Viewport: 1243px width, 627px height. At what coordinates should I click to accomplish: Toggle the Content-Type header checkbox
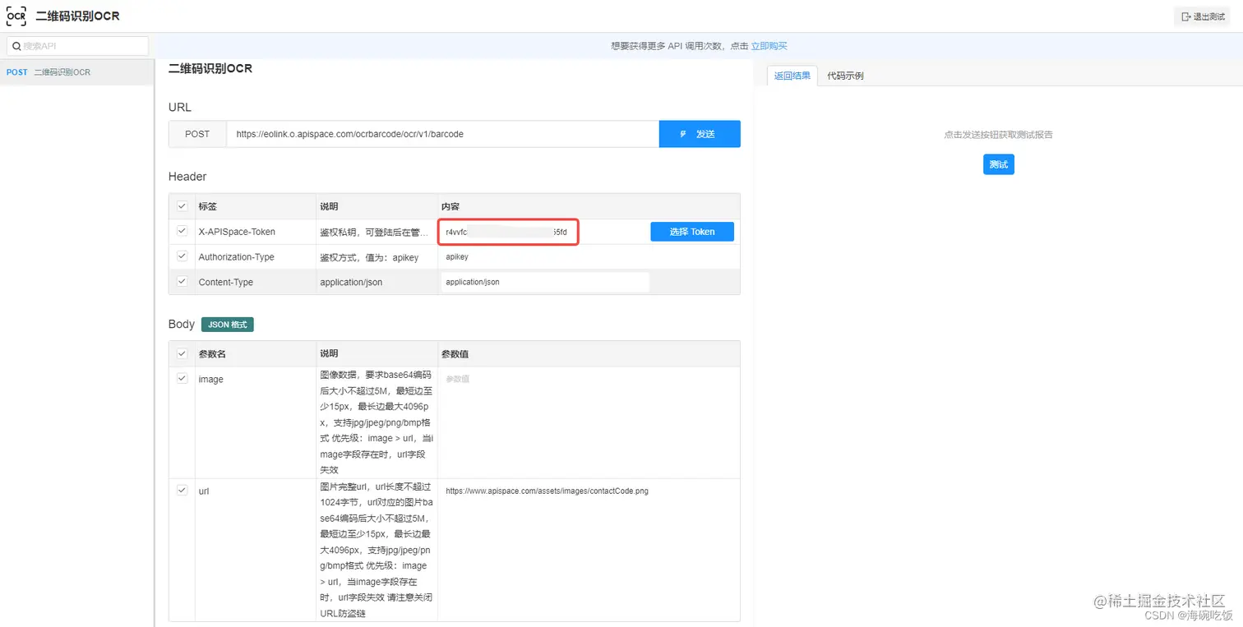[182, 281]
